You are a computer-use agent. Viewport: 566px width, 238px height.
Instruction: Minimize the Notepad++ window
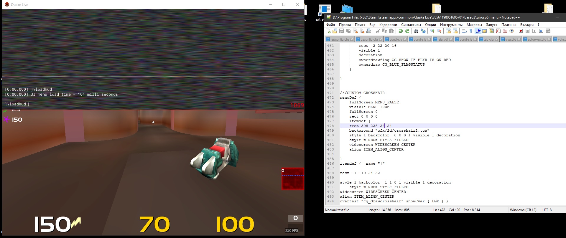[558, 17]
